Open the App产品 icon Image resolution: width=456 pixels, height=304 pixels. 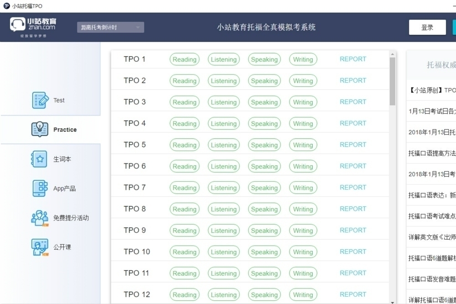(40, 188)
